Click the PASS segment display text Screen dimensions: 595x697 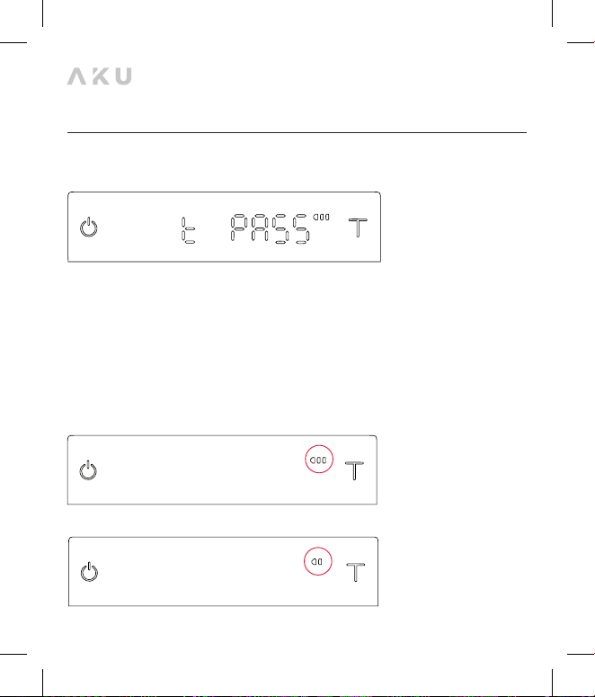(x=271, y=228)
